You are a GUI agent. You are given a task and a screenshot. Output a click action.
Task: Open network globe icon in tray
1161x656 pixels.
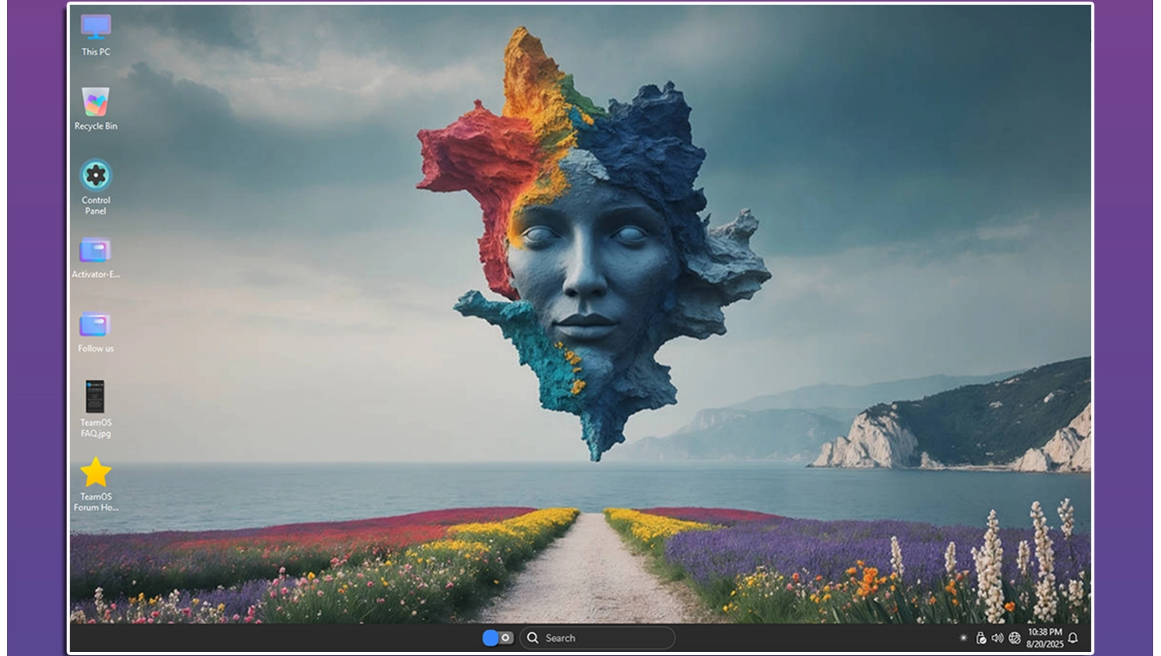1015,638
